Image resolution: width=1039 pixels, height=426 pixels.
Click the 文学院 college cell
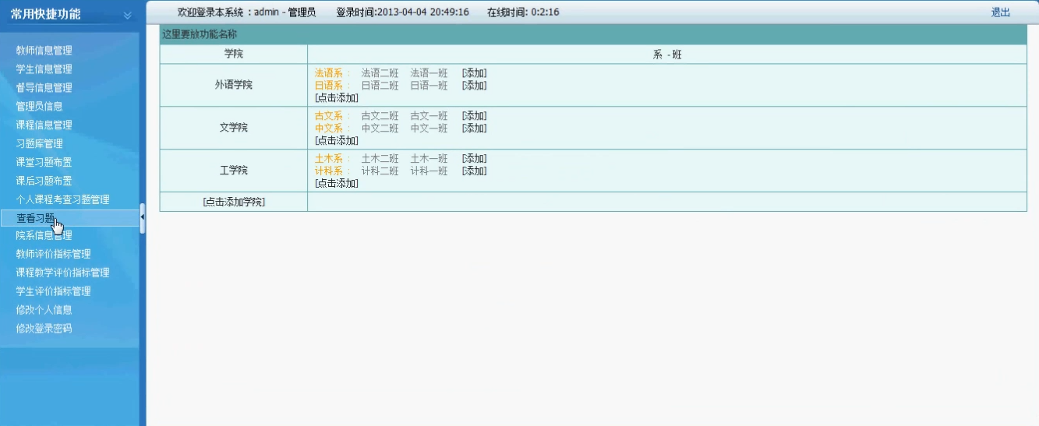234,129
